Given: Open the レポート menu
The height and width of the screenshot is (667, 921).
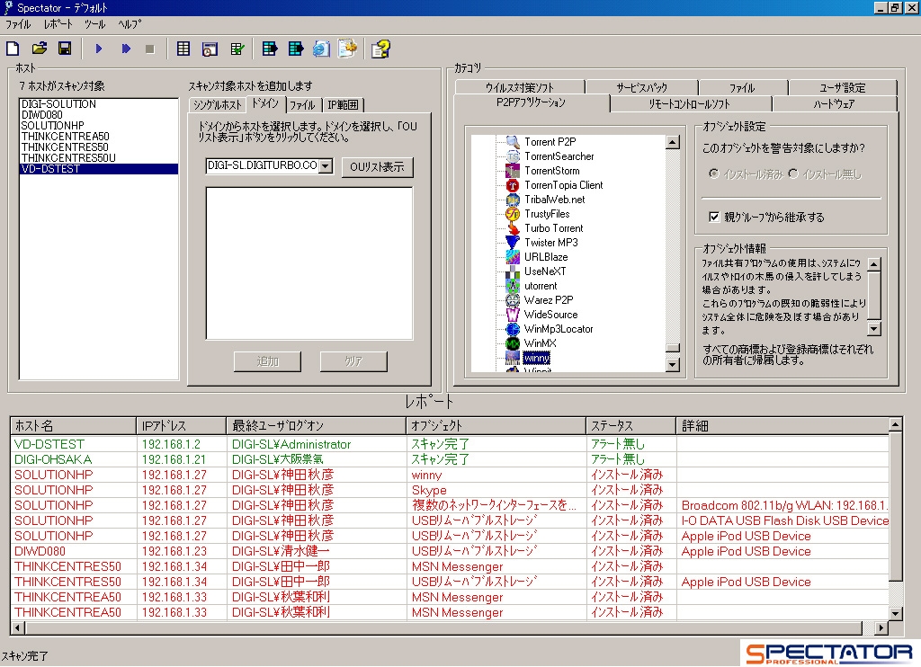Looking at the screenshot, I should 58,24.
